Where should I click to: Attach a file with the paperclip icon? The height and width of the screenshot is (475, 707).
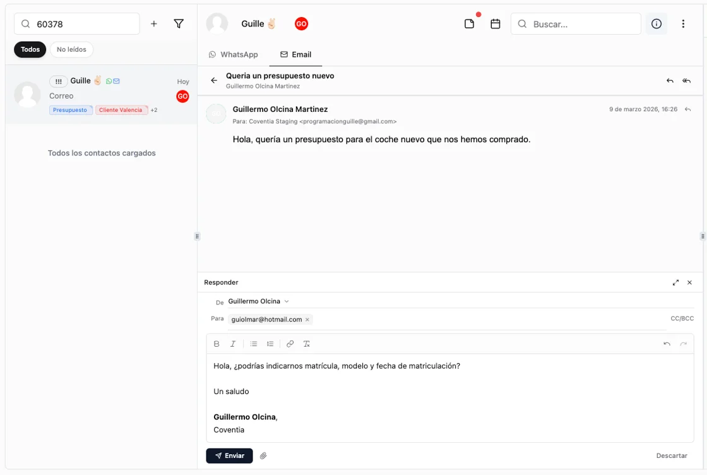(x=263, y=455)
